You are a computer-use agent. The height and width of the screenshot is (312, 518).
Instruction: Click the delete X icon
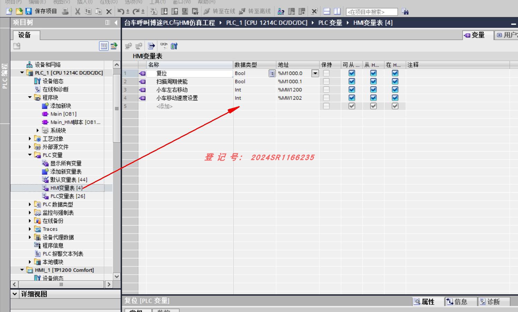[109, 11]
